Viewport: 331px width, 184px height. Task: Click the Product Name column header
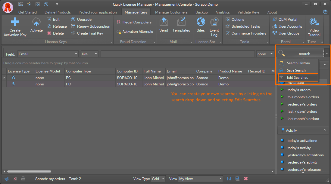(x=232, y=71)
